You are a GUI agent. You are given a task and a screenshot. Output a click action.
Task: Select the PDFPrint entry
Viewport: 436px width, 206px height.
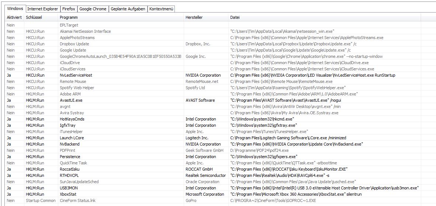tap(68, 150)
